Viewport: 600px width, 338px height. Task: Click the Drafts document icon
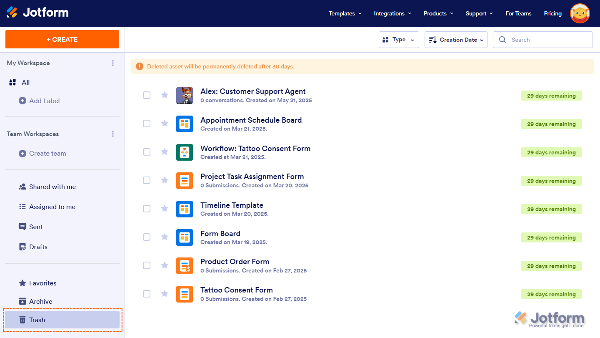pyautogui.click(x=22, y=247)
